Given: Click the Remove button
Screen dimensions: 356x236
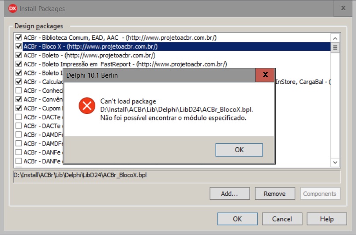Looking at the screenshot, I should (x=275, y=194).
